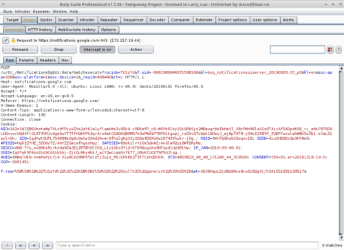The image size is (344, 250).
Task: Click the help question mark icon top right
Action: pyautogui.click(x=338, y=50)
